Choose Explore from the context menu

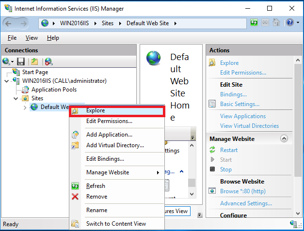pos(117,110)
